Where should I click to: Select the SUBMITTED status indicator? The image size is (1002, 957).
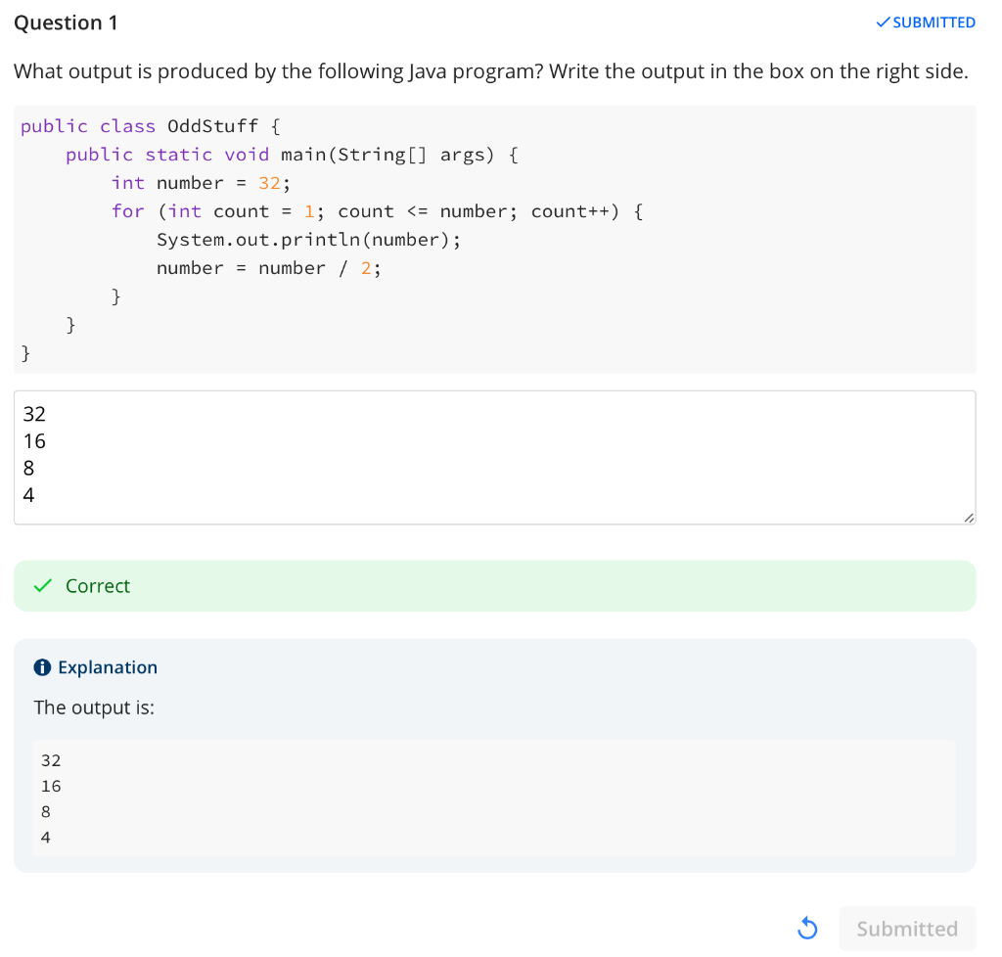(926, 22)
